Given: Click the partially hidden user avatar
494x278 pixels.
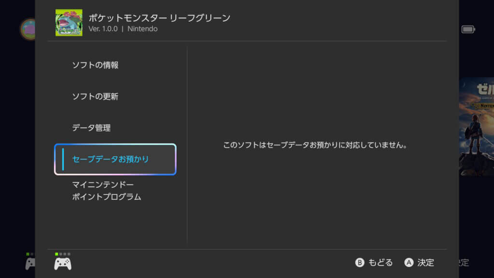Looking at the screenshot, I should point(28,29).
